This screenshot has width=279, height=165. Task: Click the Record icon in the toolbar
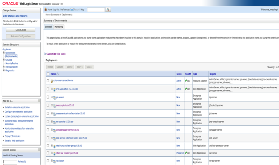[x=72, y=9]
